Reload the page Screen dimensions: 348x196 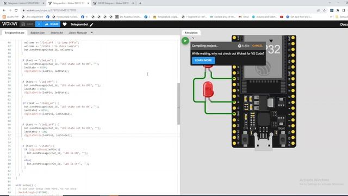tap(16, 10)
